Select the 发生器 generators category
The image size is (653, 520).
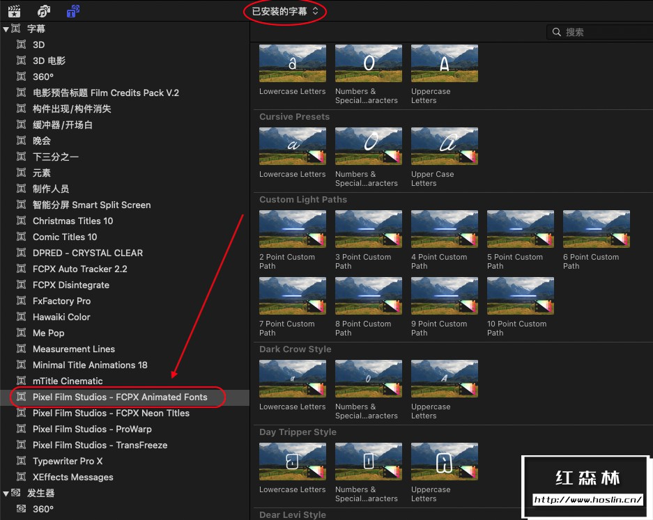click(41, 493)
